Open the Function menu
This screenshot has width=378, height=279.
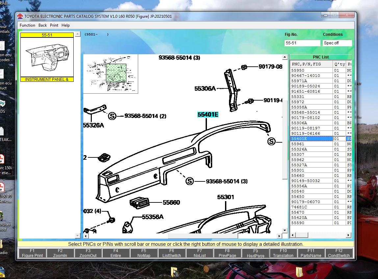click(27, 25)
